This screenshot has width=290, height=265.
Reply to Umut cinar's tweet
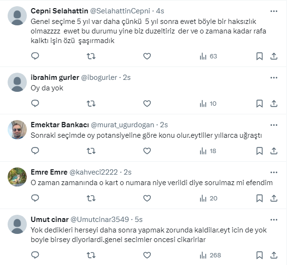tap(35, 255)
